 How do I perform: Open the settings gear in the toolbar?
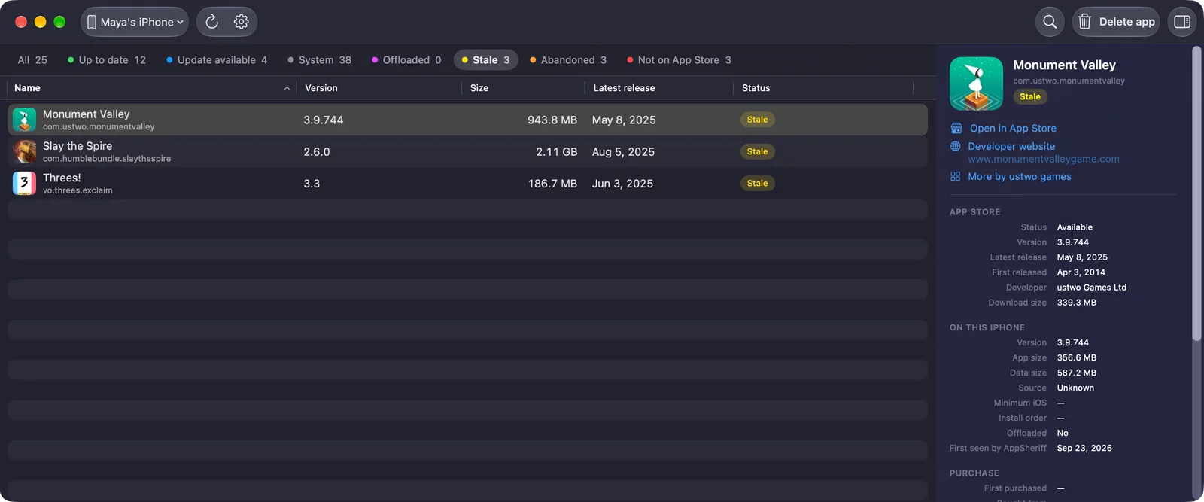tap(241, 22)
